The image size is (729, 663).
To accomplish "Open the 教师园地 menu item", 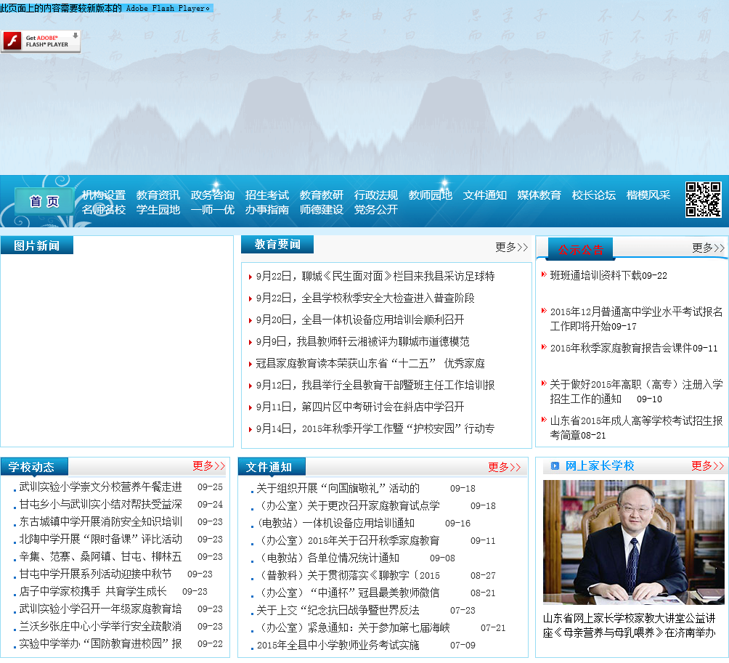I will (430, 195).
